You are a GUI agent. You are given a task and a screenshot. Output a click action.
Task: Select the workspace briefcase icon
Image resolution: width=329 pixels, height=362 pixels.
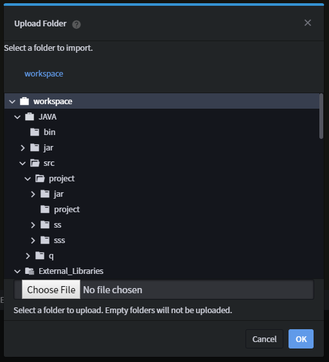pyautogui.click(x=24, y=101)
